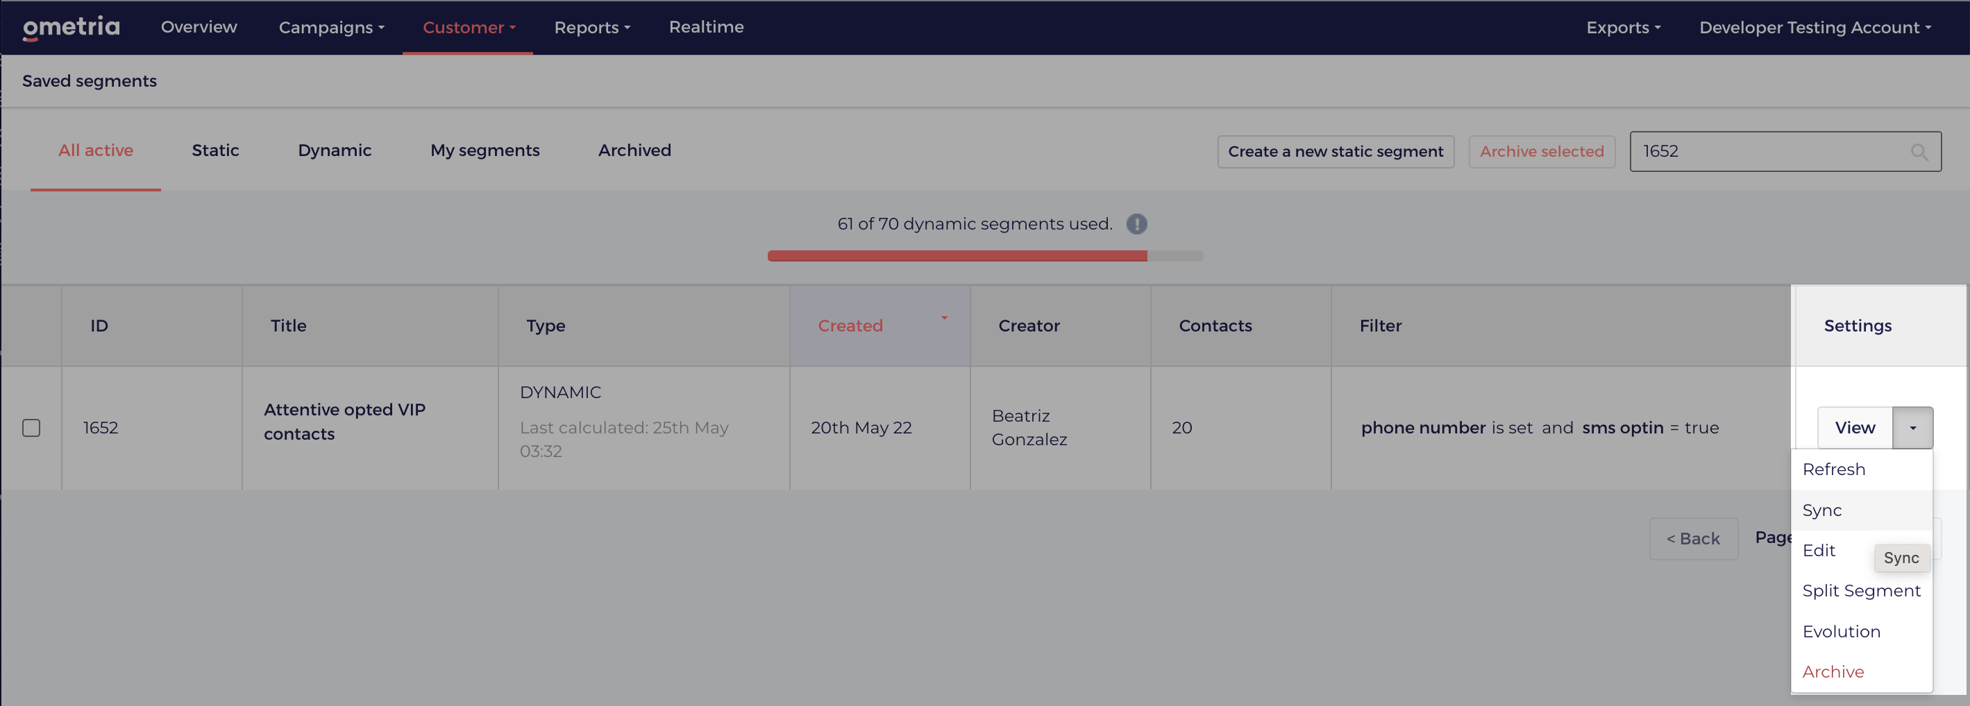Screen dimensions: 1970x706
Task: Switch to the Dynamic tab
Action: coord(334,150)
